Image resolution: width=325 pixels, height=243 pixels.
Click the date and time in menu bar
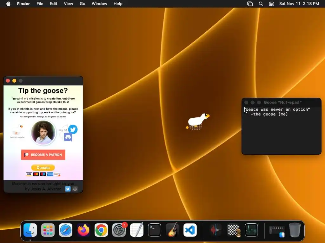pos(299,4)
